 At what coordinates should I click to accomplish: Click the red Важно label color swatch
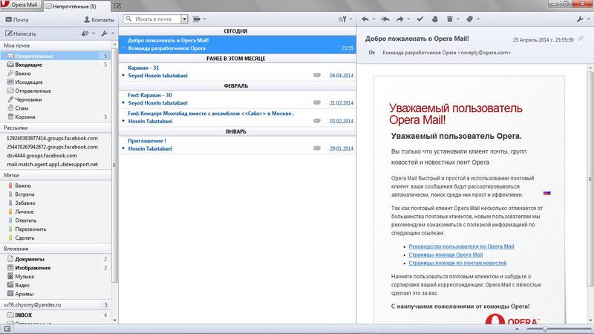point(10,186)
